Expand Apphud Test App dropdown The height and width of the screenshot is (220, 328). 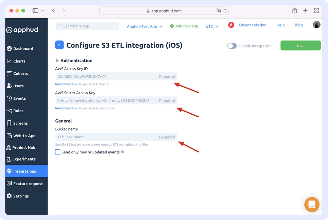145,27
